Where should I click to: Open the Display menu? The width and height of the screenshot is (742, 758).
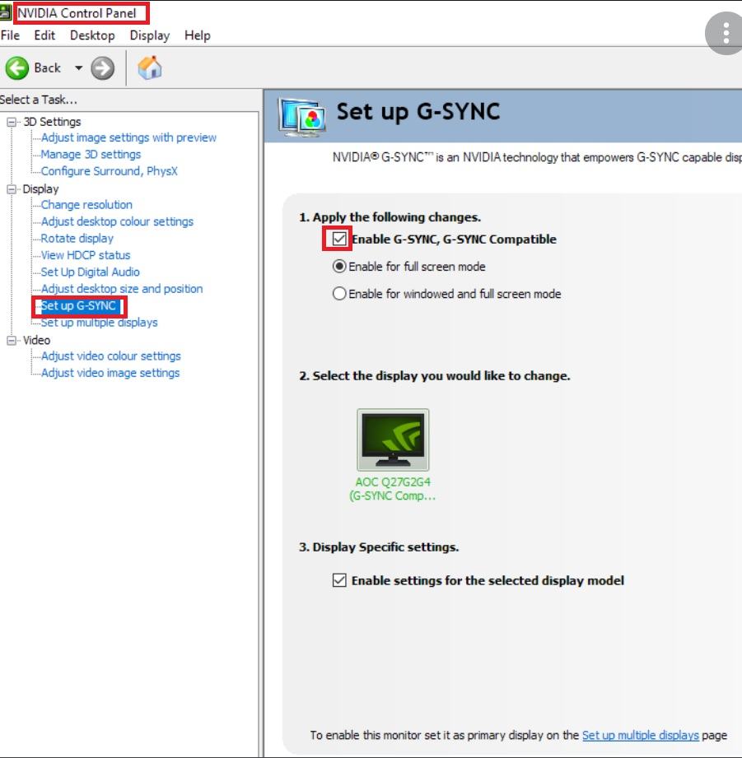tap(150, 35)
